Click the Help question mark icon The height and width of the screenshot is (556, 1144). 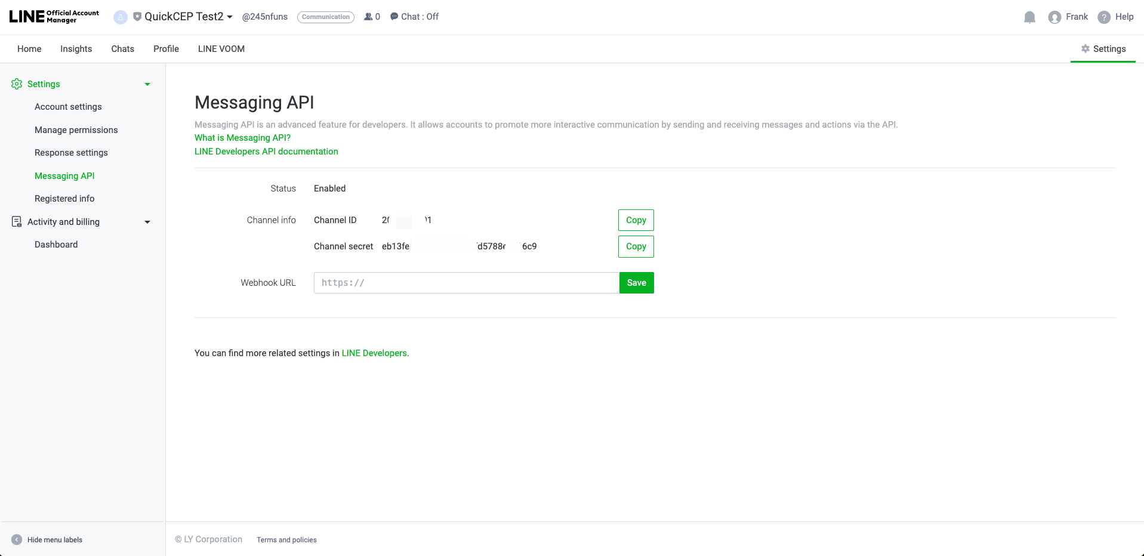click(x=1104, y=17)
